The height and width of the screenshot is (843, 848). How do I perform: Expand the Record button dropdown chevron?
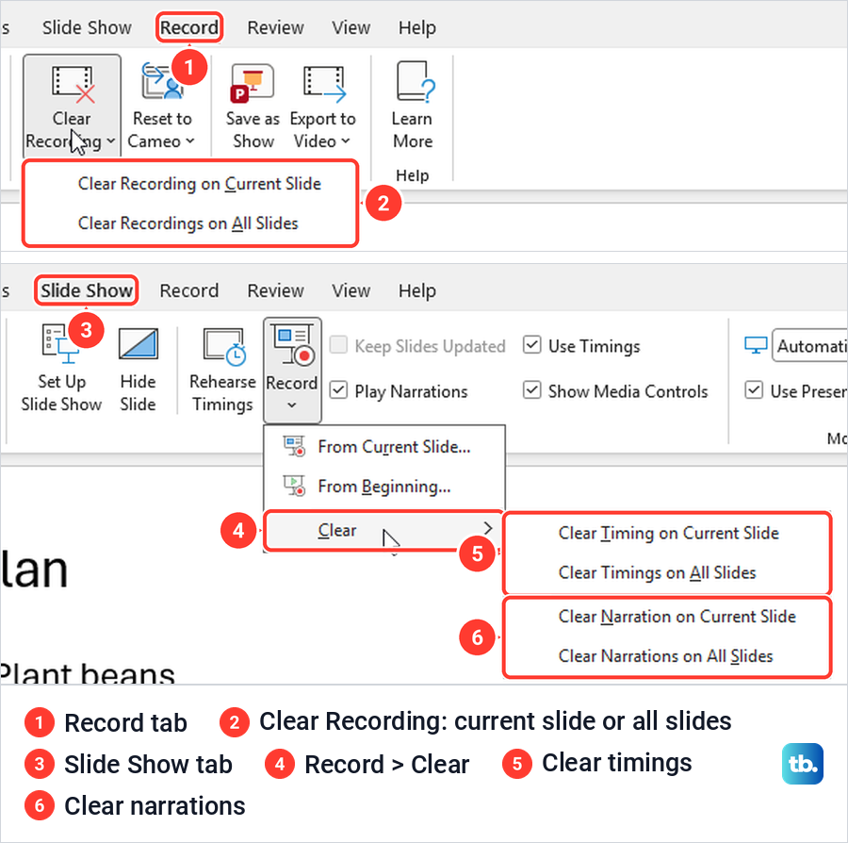292,405
